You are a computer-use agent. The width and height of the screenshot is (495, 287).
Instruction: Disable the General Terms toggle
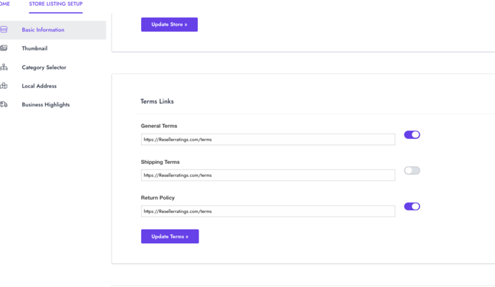412,135
